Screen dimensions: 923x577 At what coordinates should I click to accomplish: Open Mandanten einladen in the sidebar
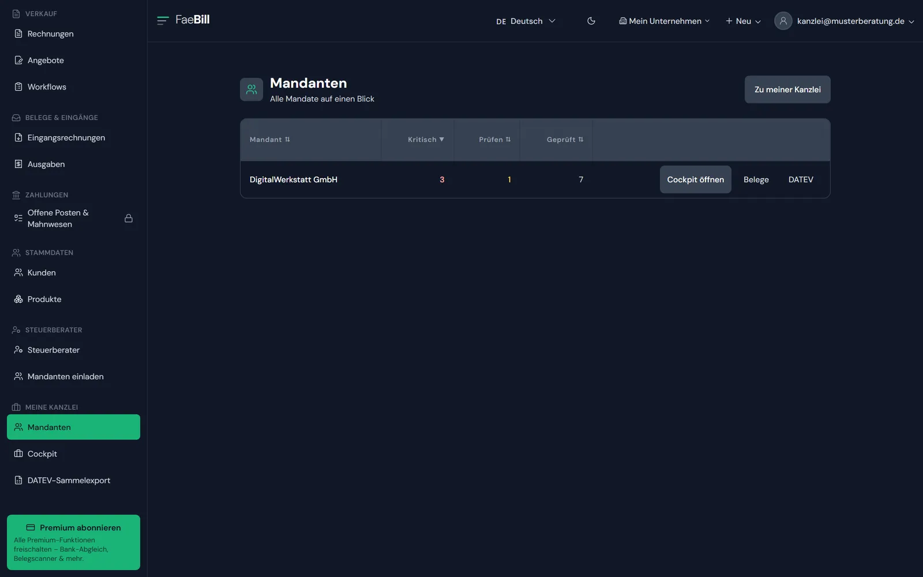click(73, 376)
